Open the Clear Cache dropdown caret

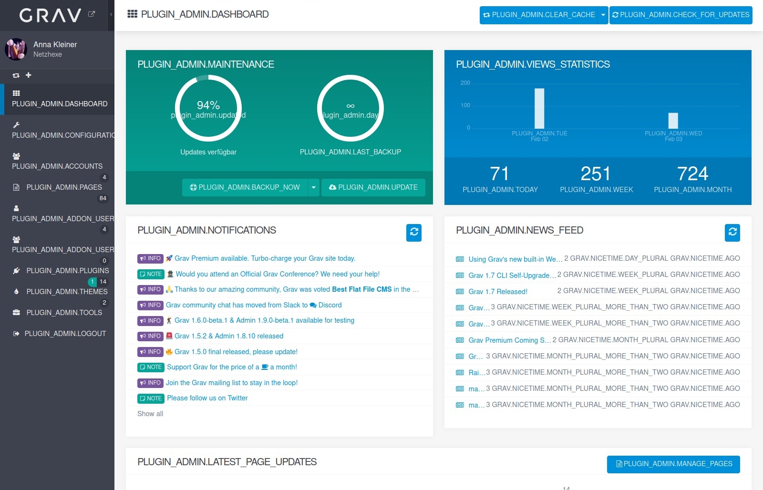coord(604,15)
